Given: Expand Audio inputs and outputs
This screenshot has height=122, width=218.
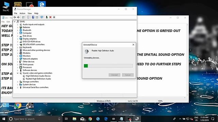Looking at the screenshot, I should tap(17, 24).
